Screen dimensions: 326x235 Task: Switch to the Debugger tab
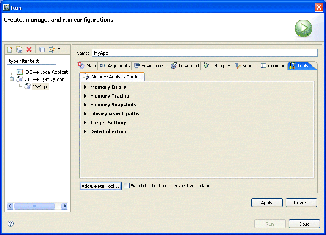coord(216,66)
